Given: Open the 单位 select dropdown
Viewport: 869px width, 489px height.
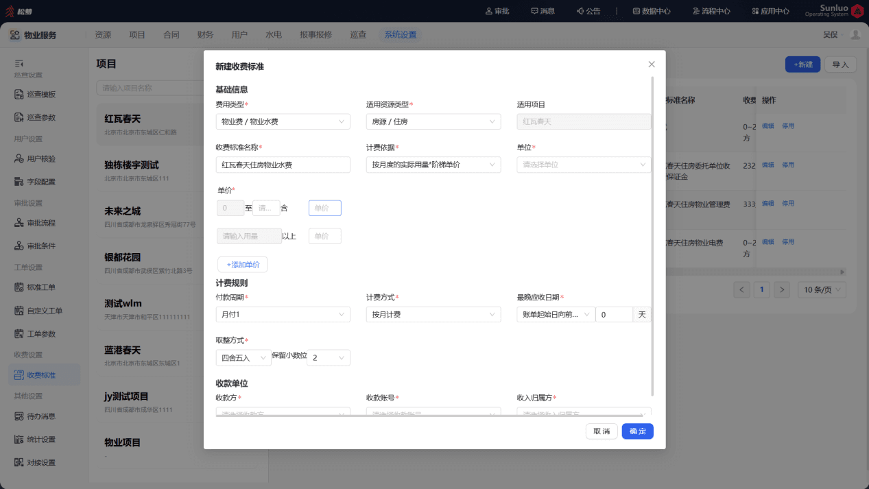Looking at the screenshot, I should (584, 165).
